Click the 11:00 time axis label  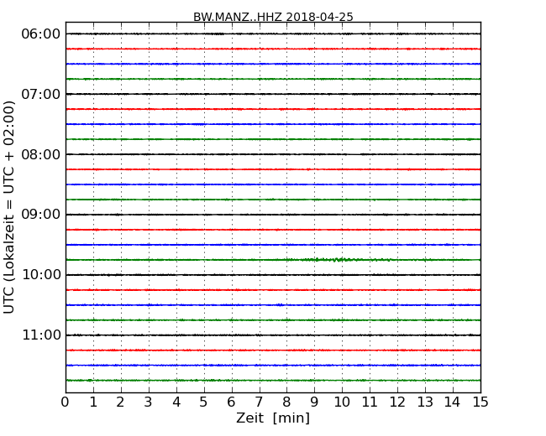(41, 335)
